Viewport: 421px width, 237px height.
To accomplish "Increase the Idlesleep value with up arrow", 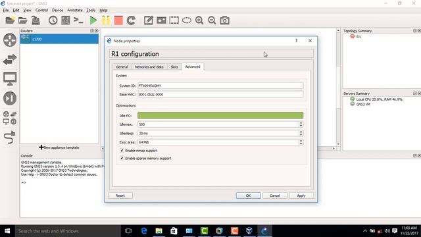I will [301, 132].
